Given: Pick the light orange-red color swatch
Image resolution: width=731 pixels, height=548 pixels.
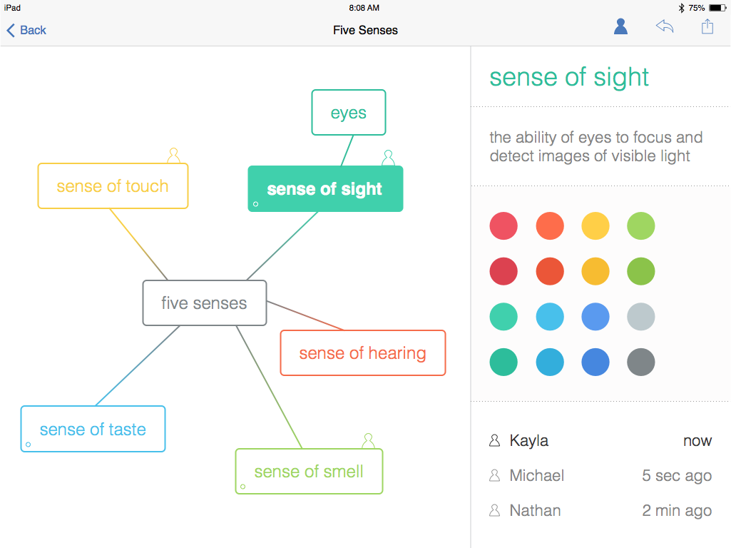Looking at the screenshot, I should click(550, 225).
